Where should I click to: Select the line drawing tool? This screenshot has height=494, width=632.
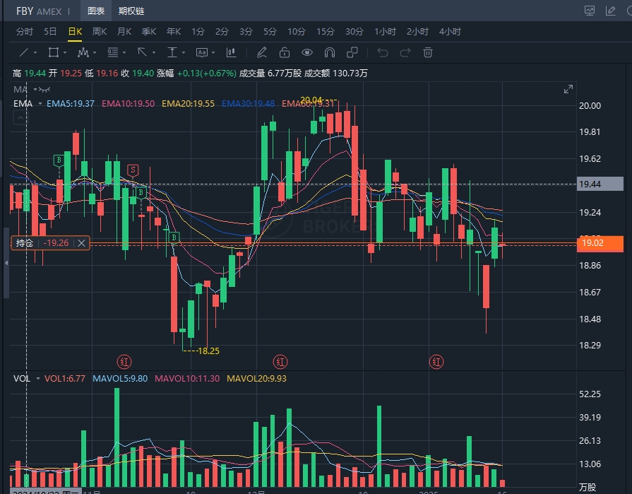23,52
